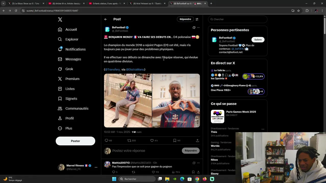Open Chrome three-dot menu

click(323, 11)
